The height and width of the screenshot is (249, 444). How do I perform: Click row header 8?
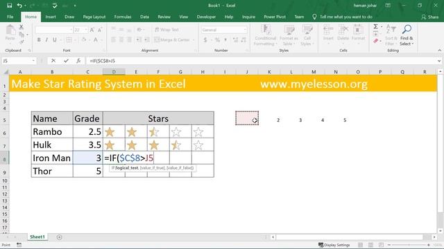click(x=5, y=159)
